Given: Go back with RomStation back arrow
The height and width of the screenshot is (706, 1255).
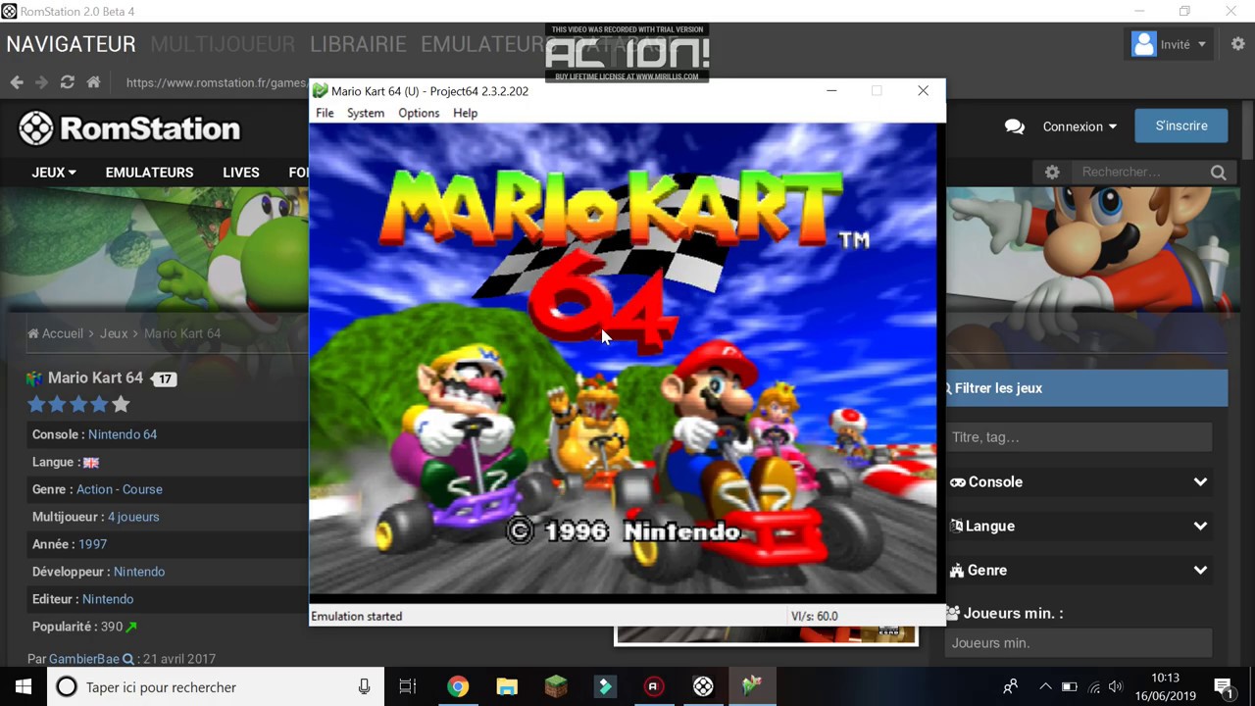Looking at the screenshot, I should pyautogui.click(x=17, y=82).
